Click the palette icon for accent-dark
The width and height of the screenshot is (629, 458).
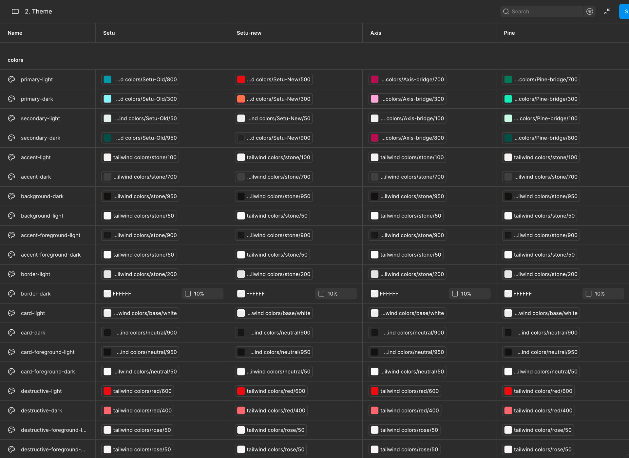[11, 177]
